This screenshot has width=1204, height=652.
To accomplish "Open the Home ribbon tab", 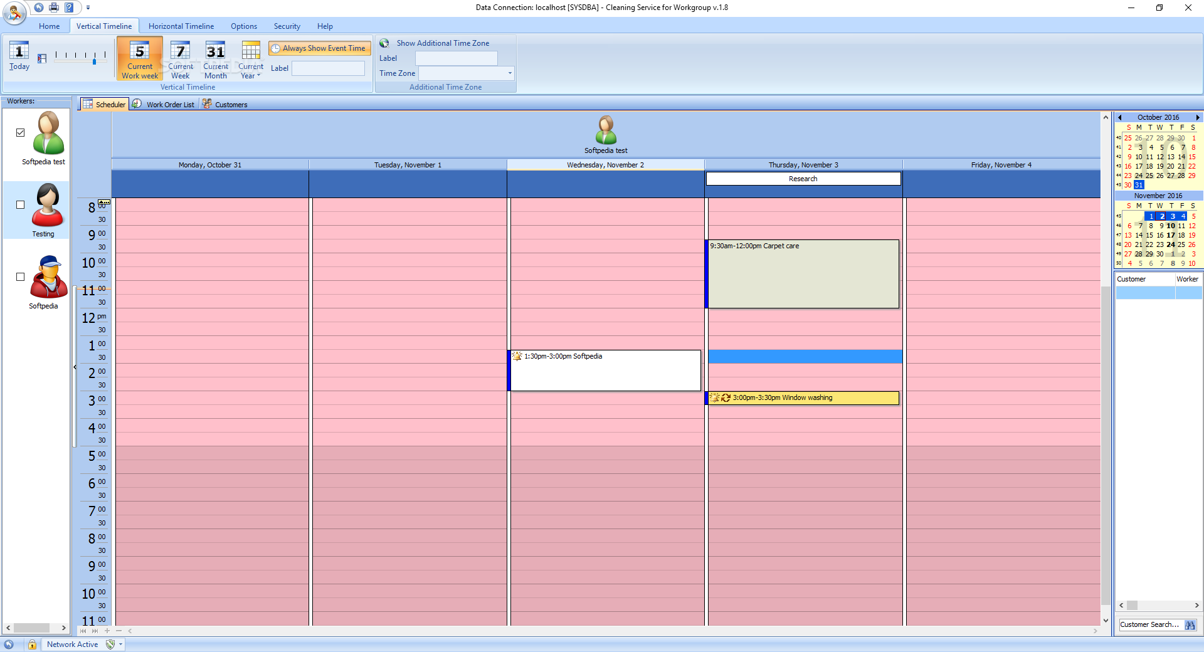I will tap(49, 26).
